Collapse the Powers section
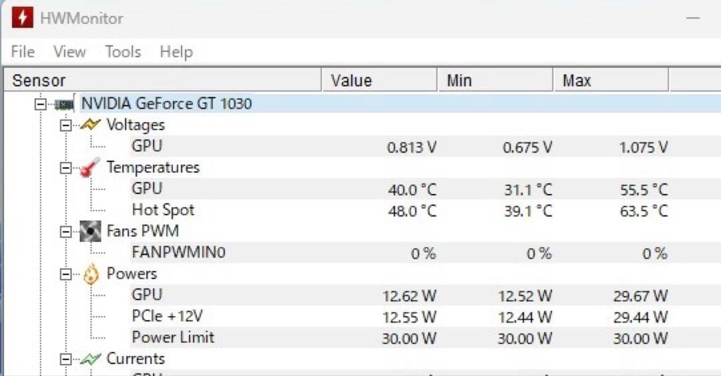The image size is (721, 376). [65, 274]
